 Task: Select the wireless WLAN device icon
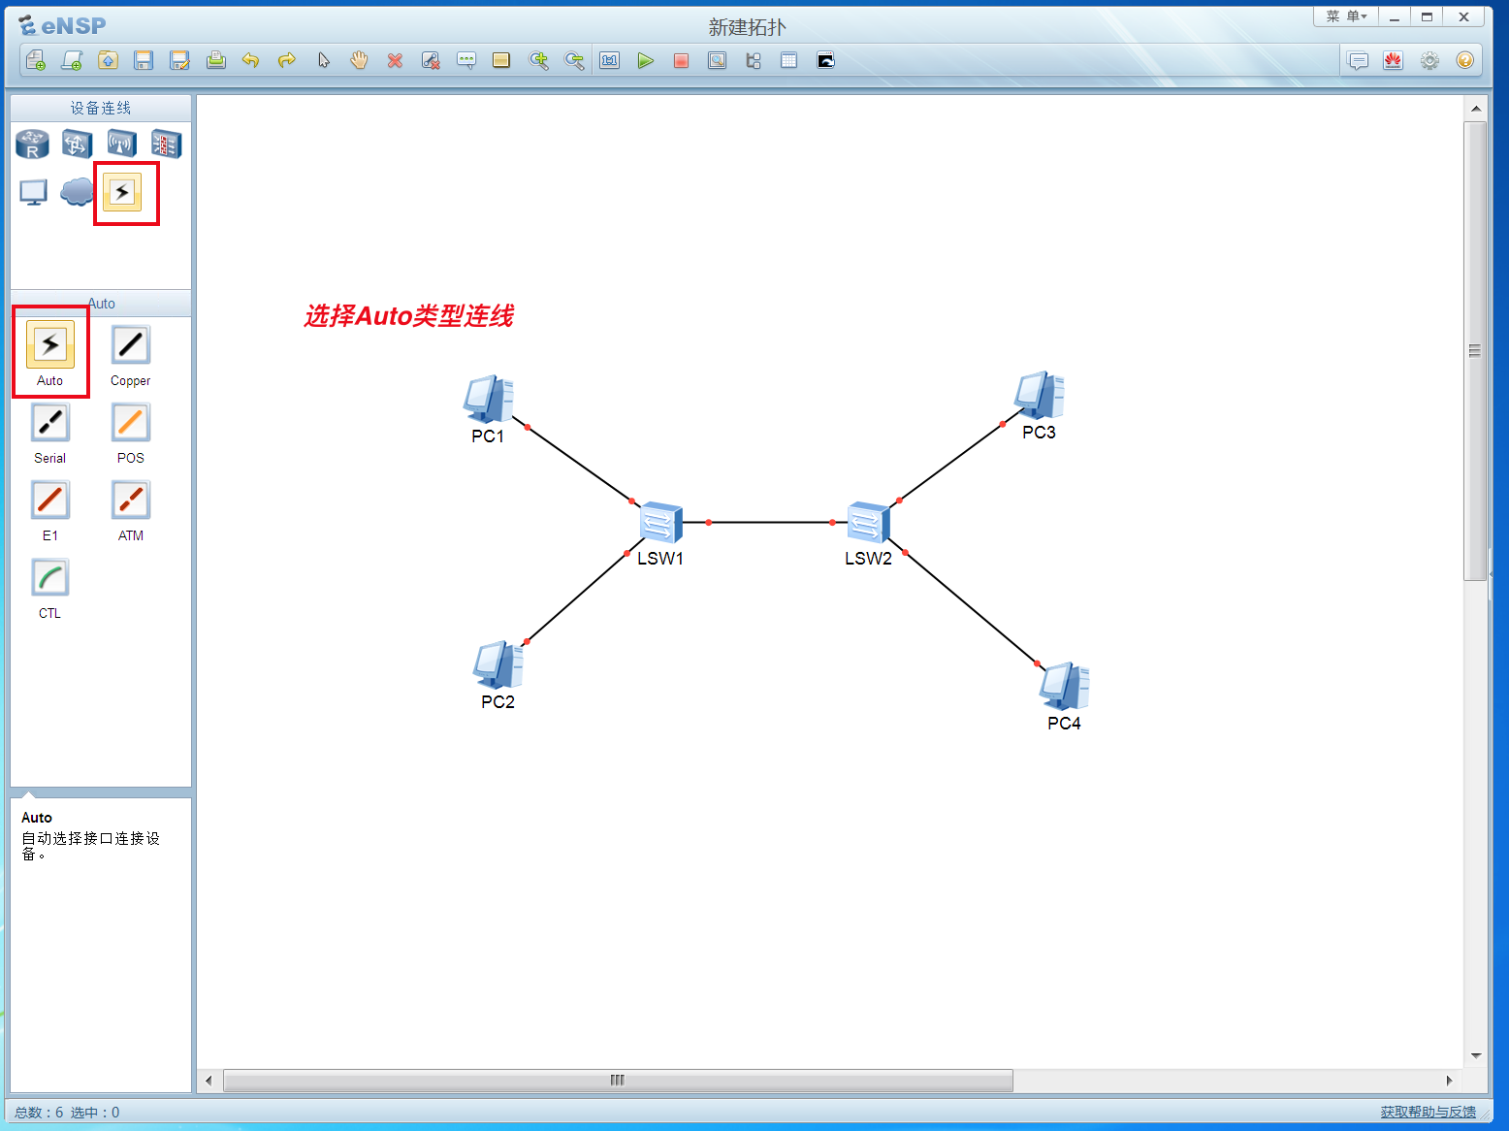coord(121,144)
